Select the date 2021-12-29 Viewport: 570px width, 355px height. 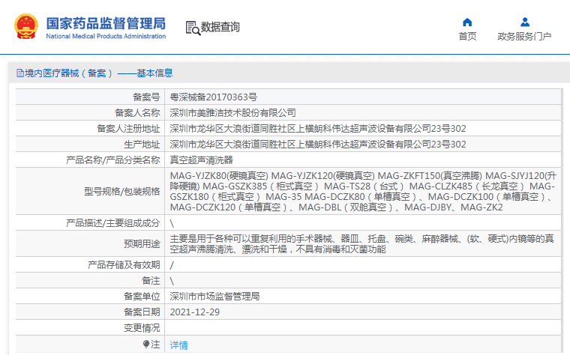[x=194, y=312]
